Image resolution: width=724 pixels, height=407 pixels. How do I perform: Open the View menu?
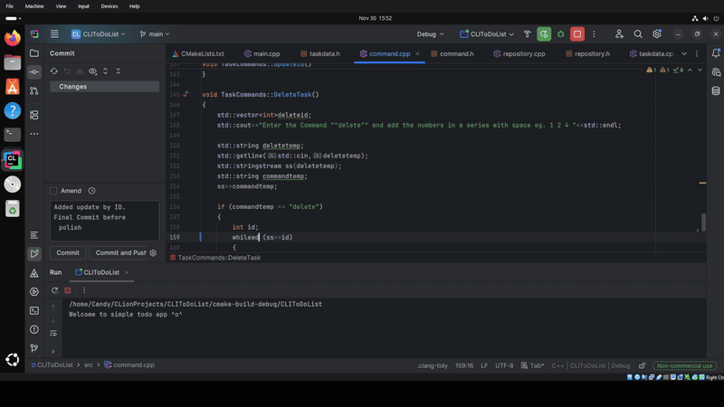tap(61, 6)
